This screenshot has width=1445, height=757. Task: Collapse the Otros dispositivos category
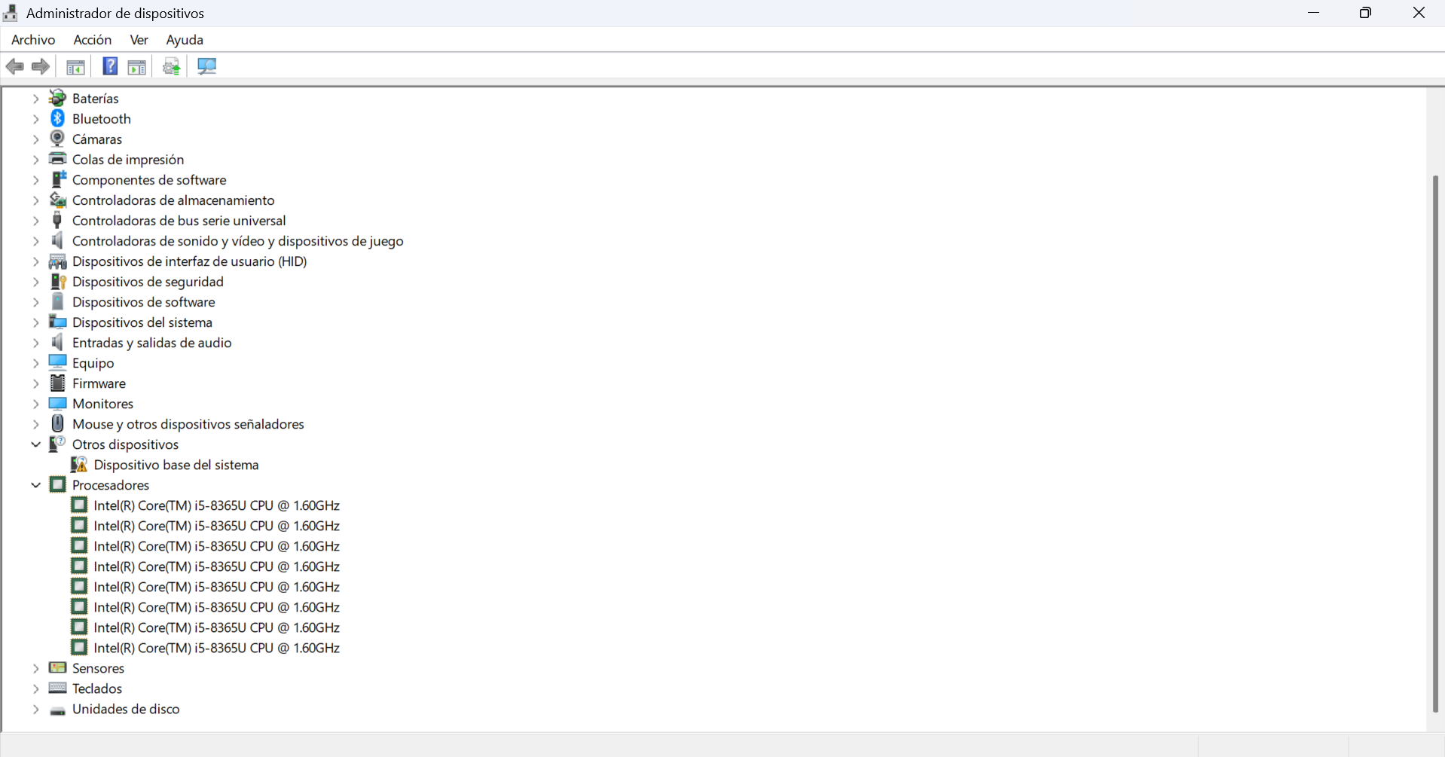click(x=35, y=444)
